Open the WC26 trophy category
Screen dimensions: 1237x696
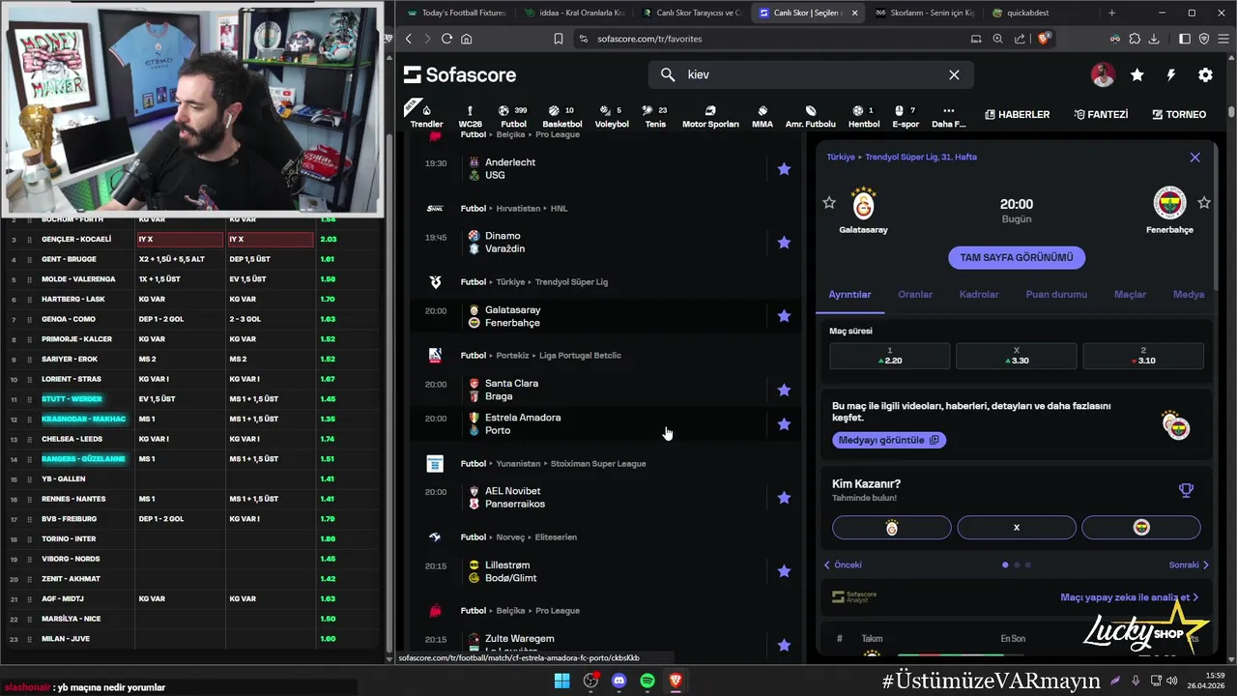tap(470, 116)
